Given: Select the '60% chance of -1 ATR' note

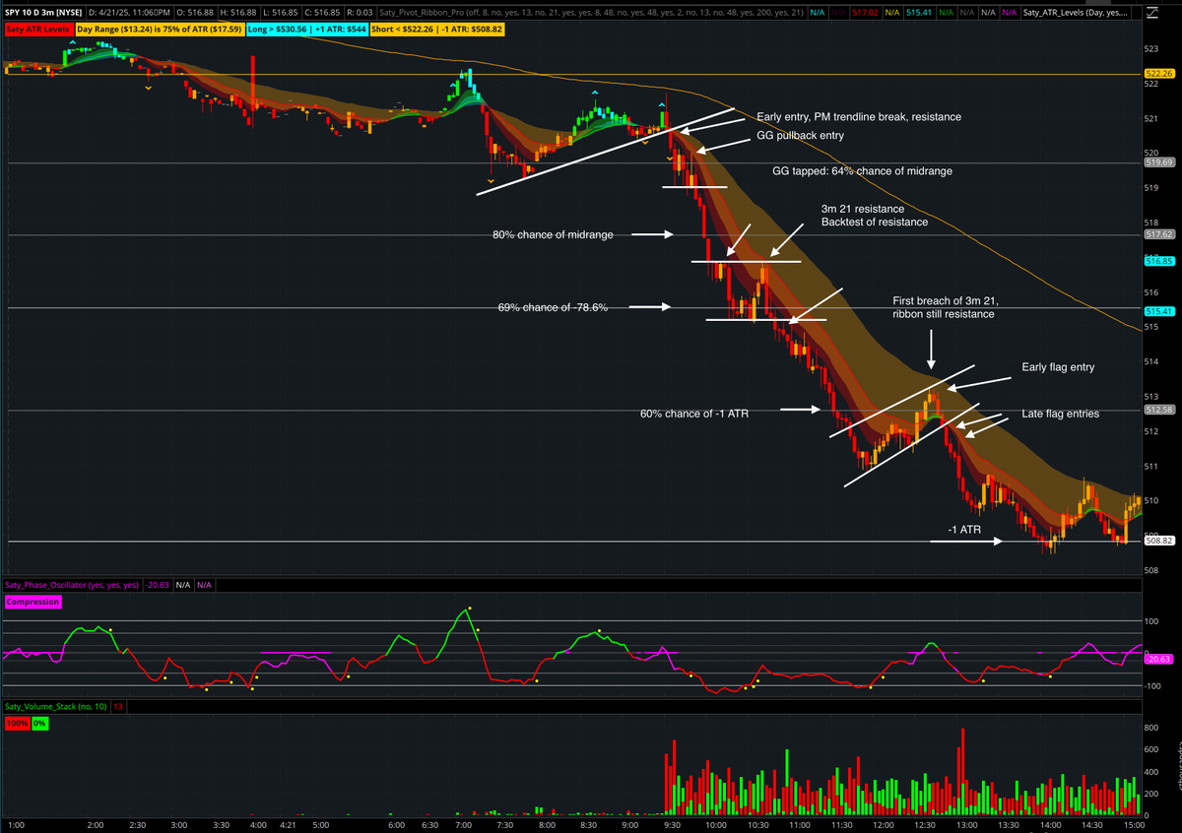Looking at the screenshot, I should (694, 414).
